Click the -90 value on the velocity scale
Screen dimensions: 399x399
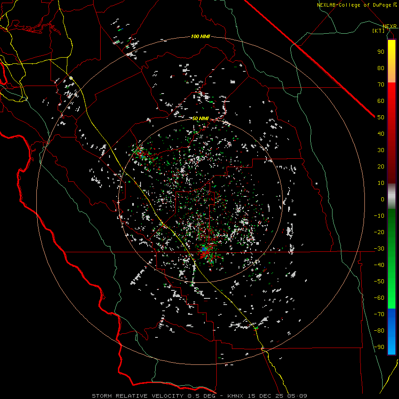pyautogui.click(x=379, y=347)
